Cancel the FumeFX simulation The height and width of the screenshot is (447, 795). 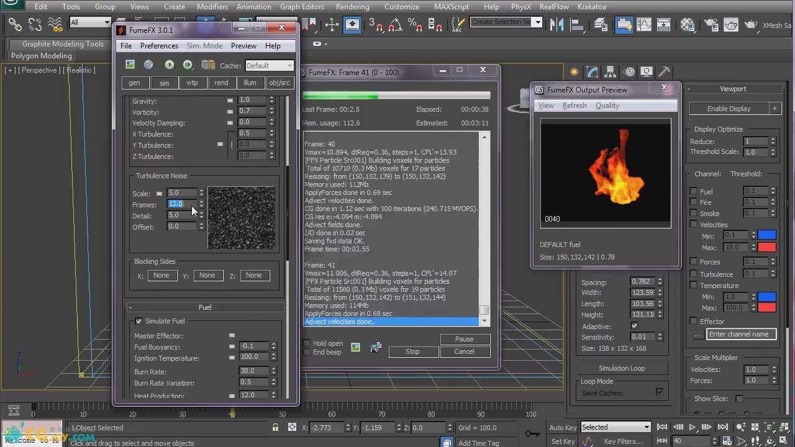click(x=464, y=351)
